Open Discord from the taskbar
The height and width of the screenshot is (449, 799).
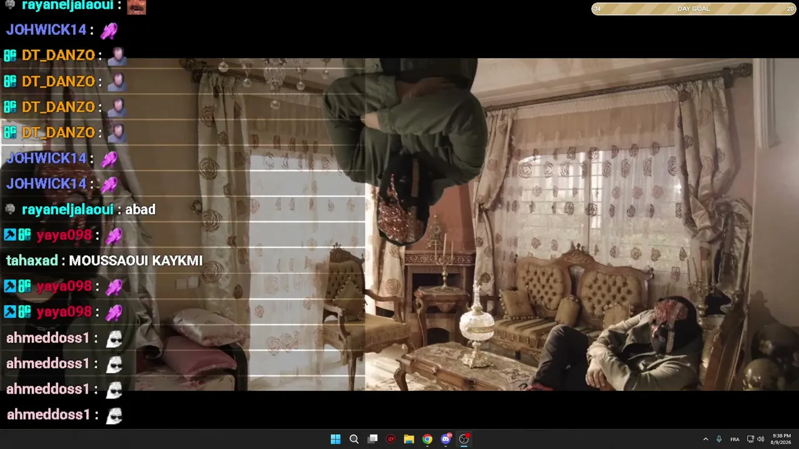(446, 439)
